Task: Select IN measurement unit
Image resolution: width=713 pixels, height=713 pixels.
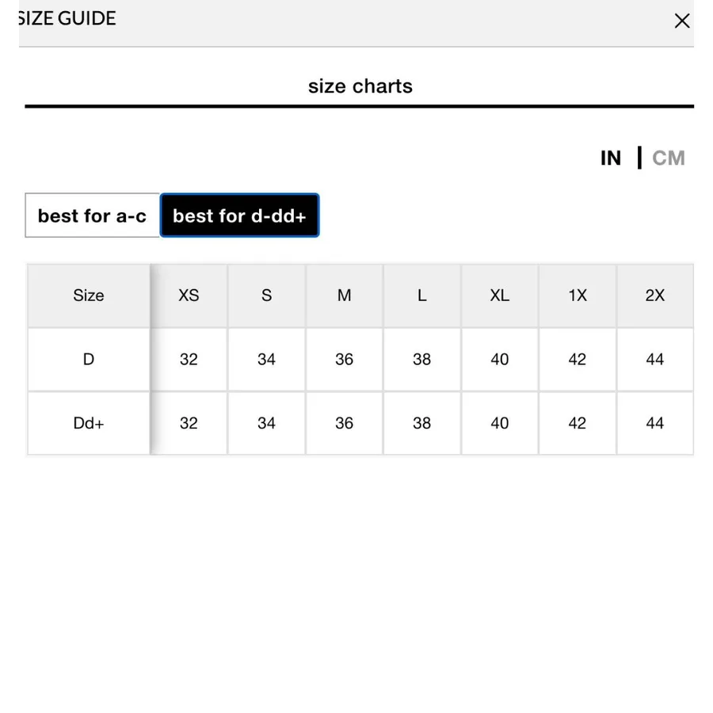Action: click(x=611, y=158)
